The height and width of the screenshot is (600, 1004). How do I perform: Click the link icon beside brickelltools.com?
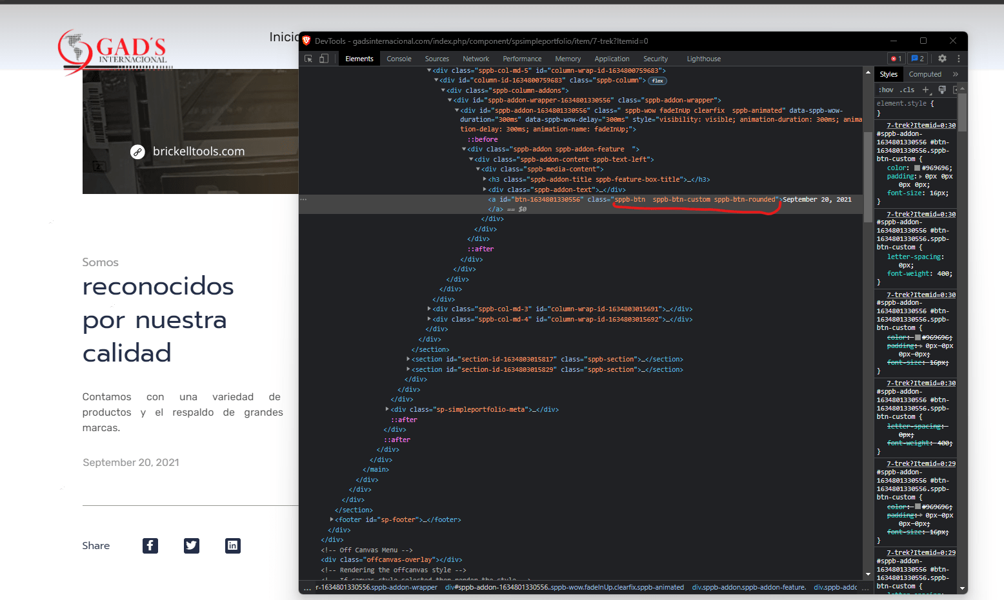pos(137,151)
